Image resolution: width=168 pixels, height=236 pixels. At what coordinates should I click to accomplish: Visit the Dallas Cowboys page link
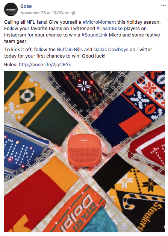tap(111, 50)
